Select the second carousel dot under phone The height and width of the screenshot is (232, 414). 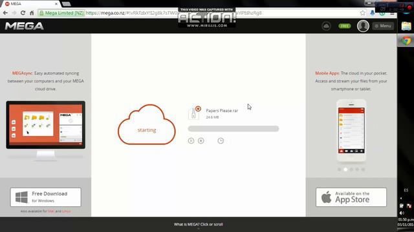coord(345,169)
